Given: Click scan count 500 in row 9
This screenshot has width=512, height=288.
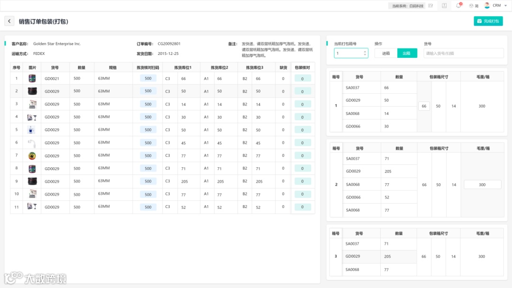Looking at the screenshot, I should click(148, 181).
